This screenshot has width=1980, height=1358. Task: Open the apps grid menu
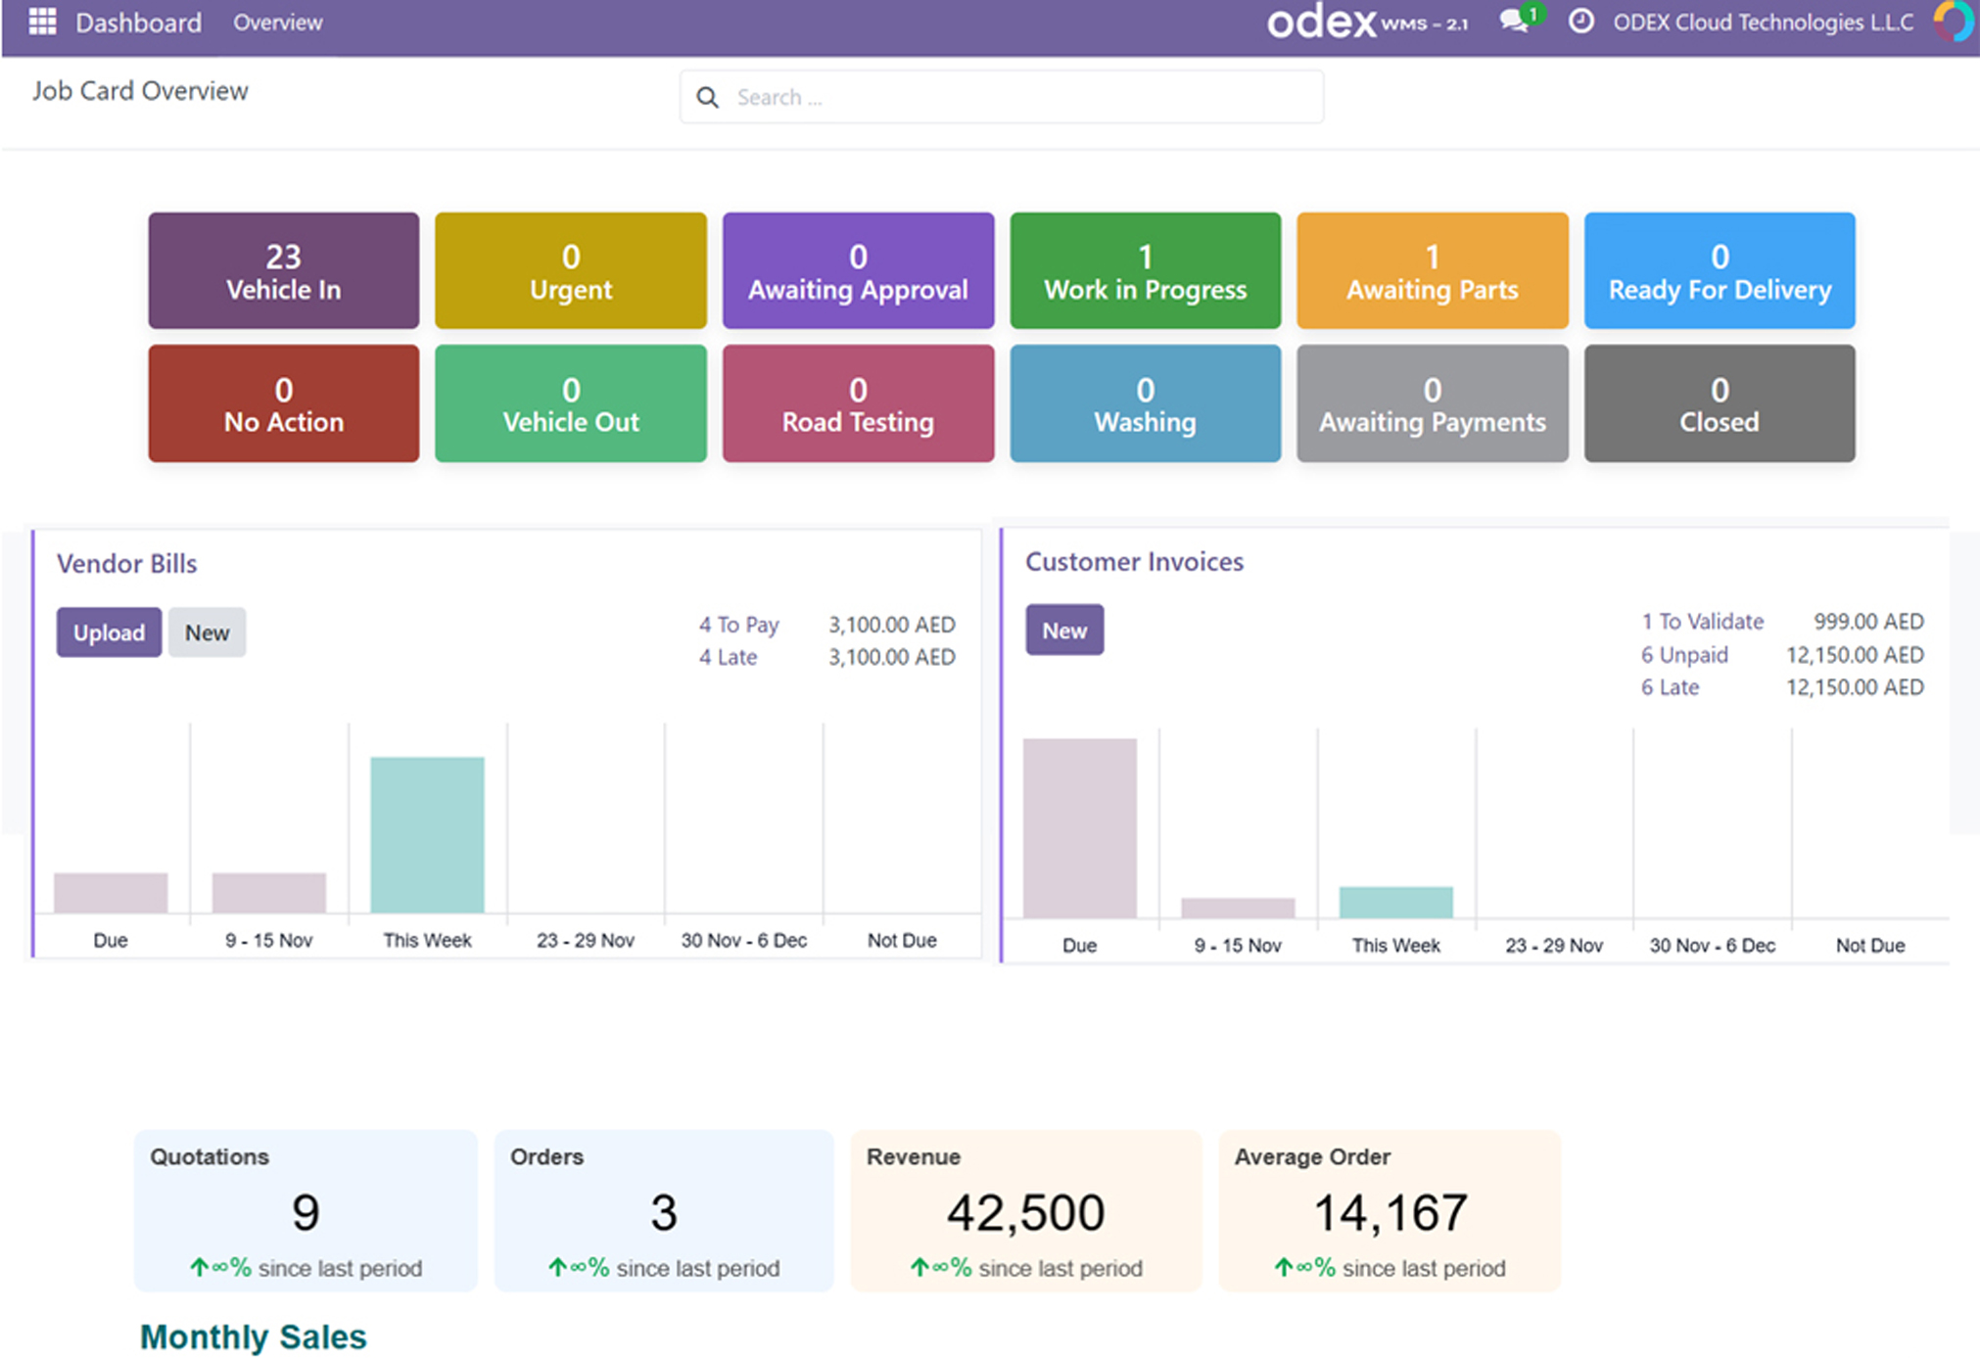pos(41,22)
